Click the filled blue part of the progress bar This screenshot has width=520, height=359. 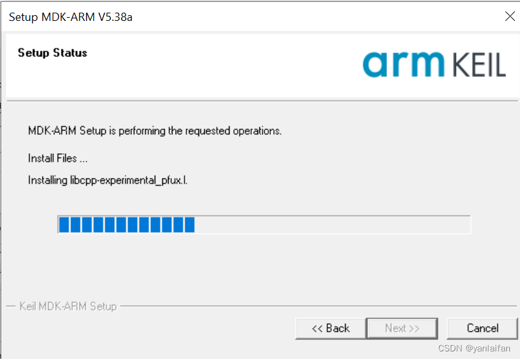pos(126,225)
